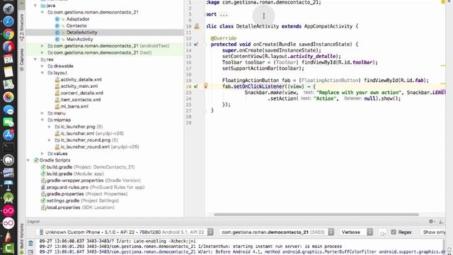453x255 pixels.
Task: Open the Photos app in dock
Action: pyautogui.click(x=8, y=97)
